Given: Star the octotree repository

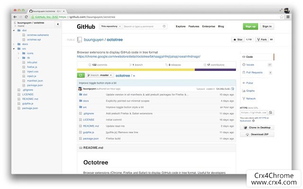Looking at the screenshot, I should click(x=238, y=40).
